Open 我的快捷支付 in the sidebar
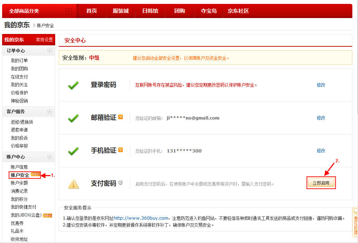Image resolution: width=358 pixels, height=243 pixels. click(23, 207)
